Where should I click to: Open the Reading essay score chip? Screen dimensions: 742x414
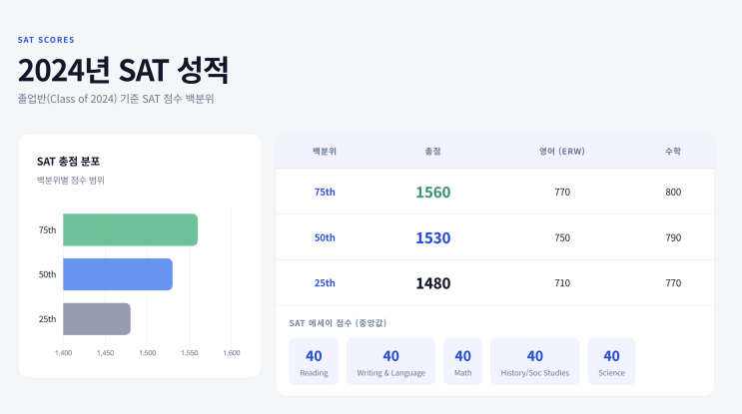(x=314, y=361)
